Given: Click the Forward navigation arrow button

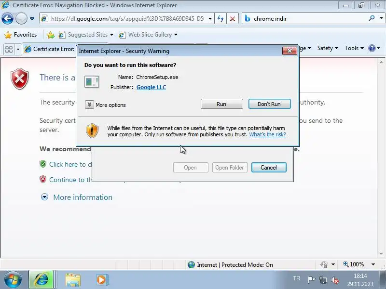Looking at the screenshot, I should [x=21, y=18].
